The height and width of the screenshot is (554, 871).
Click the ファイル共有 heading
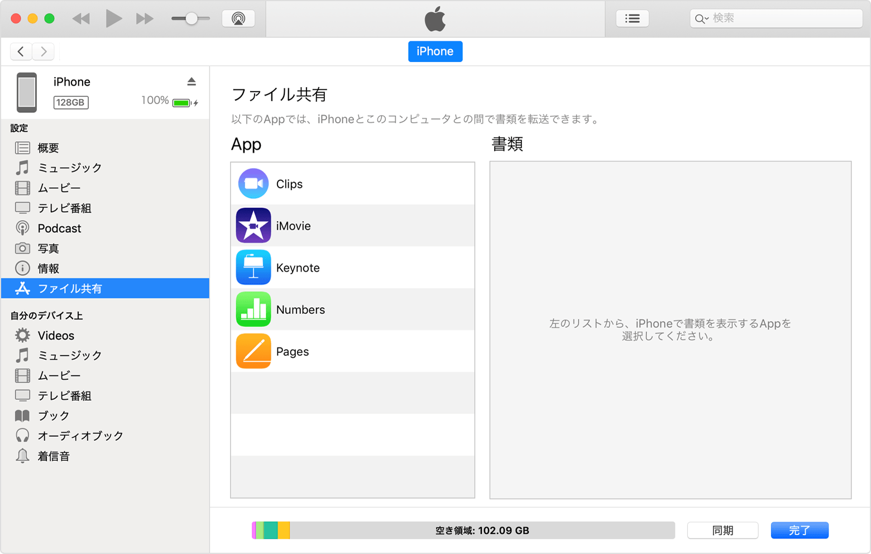pos(279,95)
